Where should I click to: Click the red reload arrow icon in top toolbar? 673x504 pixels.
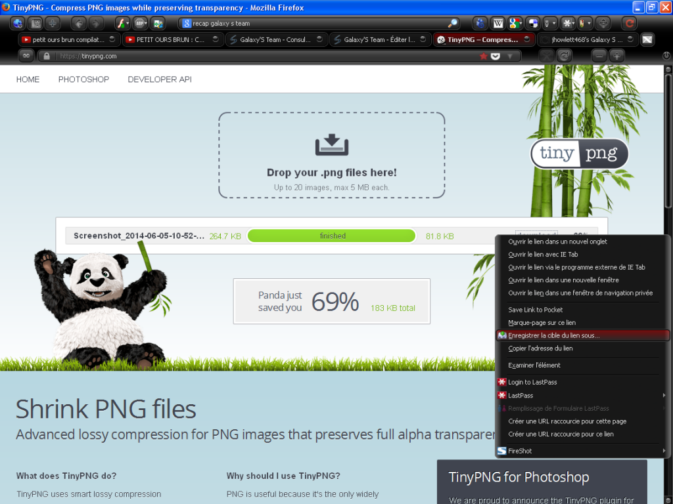(x=629, y=24)
